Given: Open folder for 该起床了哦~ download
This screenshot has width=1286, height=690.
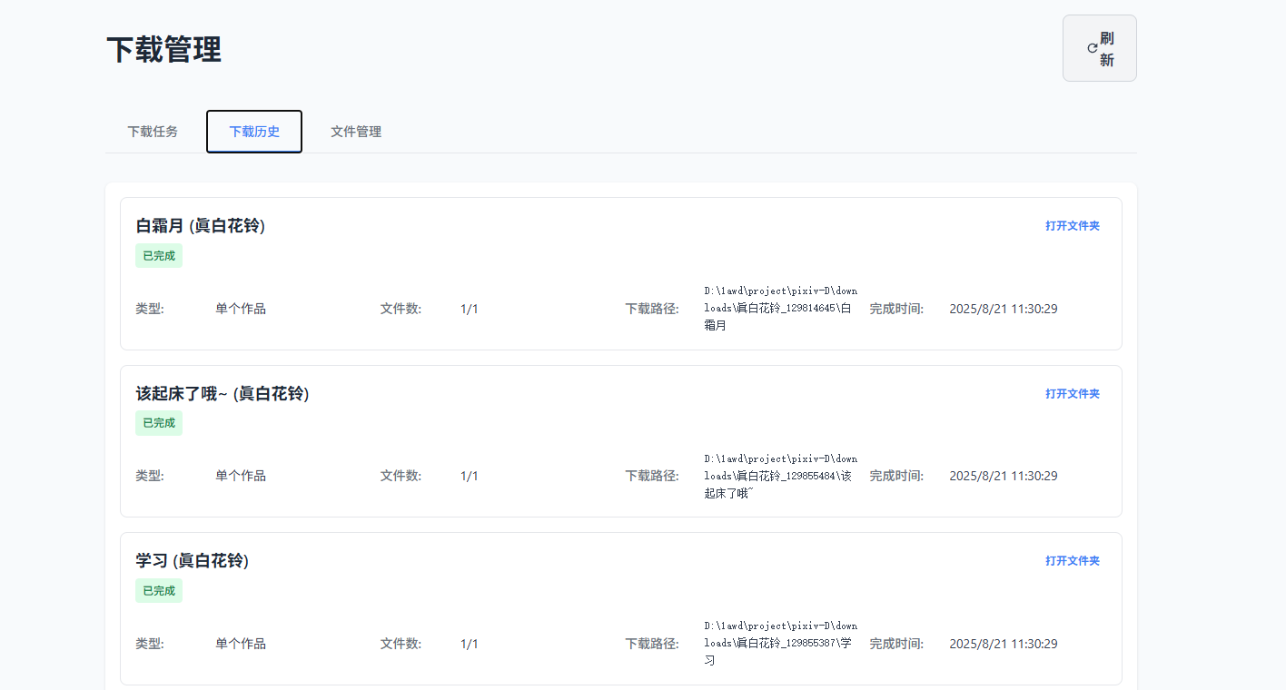Looking at the screenshot, I should coord(1073,394).
